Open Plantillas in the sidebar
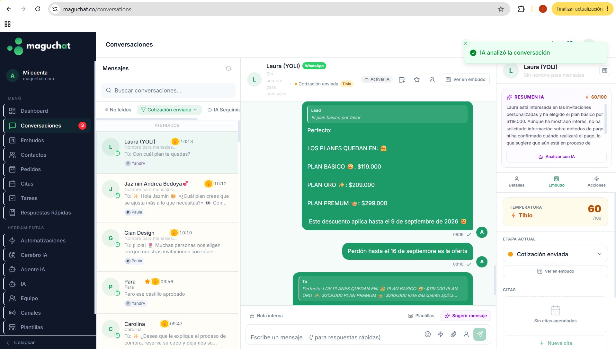This screenshot has width=616, height=349. [x=47, y=327]
